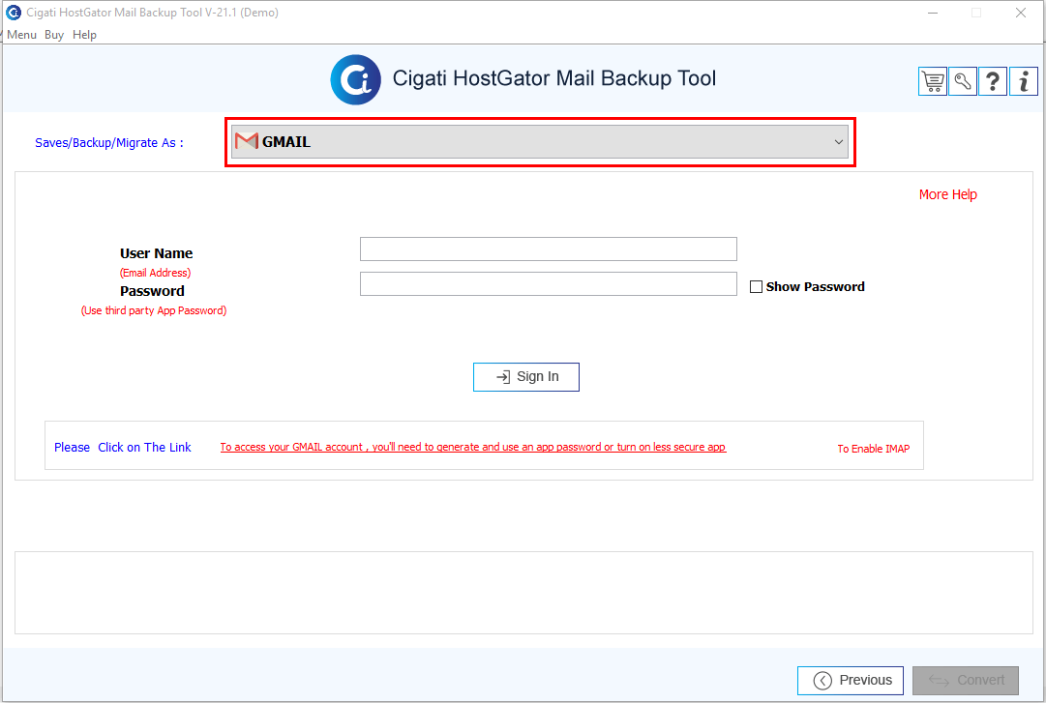The width and height of the screenshot is (1046, 703).
Task: Open the Help menu
Action: pyautogui.click(x=85, y=35)
